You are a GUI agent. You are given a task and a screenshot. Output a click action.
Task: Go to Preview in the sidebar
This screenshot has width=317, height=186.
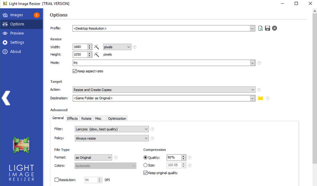(x=17, y=33)
